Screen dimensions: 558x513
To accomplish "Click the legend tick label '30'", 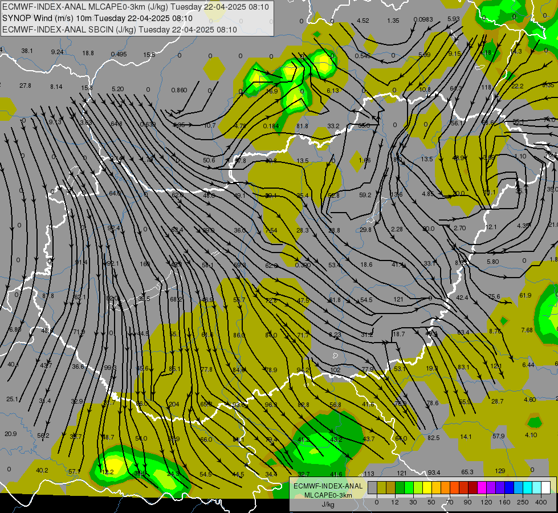I will (x=413, y=502).
